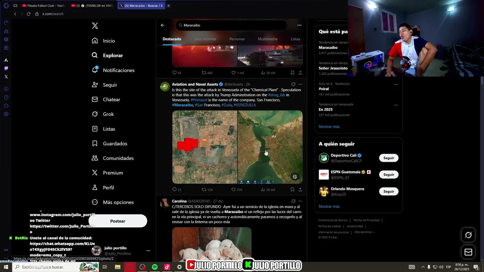Repost AirAssets post with 126 reposts

coord(207,190)
